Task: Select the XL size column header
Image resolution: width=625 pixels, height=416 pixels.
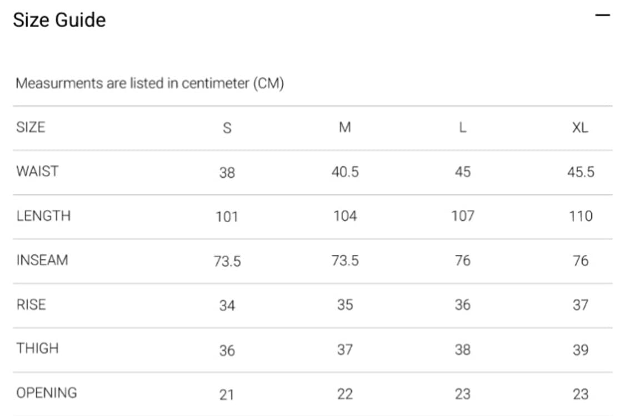Action: pos(580,128)
